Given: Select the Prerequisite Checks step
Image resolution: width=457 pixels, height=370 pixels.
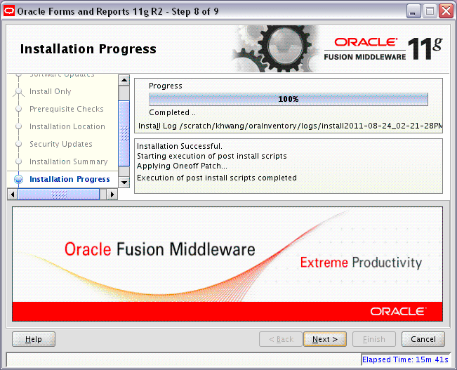Looking at the screenshot, I should point(67,109).
